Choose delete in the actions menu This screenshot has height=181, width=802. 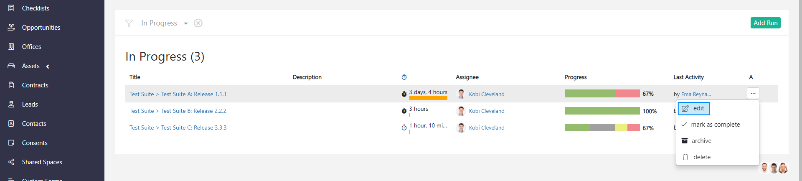(x=702, y=157)
